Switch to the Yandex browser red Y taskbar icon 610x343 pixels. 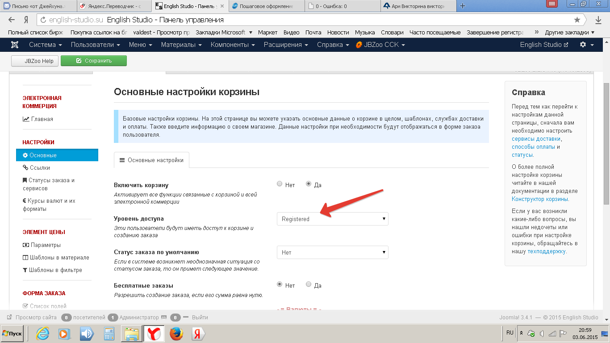154,334
